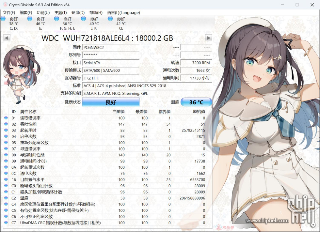Select the J: K: disk at 40 °C
Image resolution: width=320 pixels, height=232 pixels.
point(94,23)
